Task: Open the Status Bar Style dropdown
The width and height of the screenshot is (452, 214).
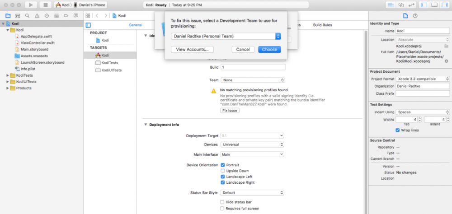Action: click(252, 193)
